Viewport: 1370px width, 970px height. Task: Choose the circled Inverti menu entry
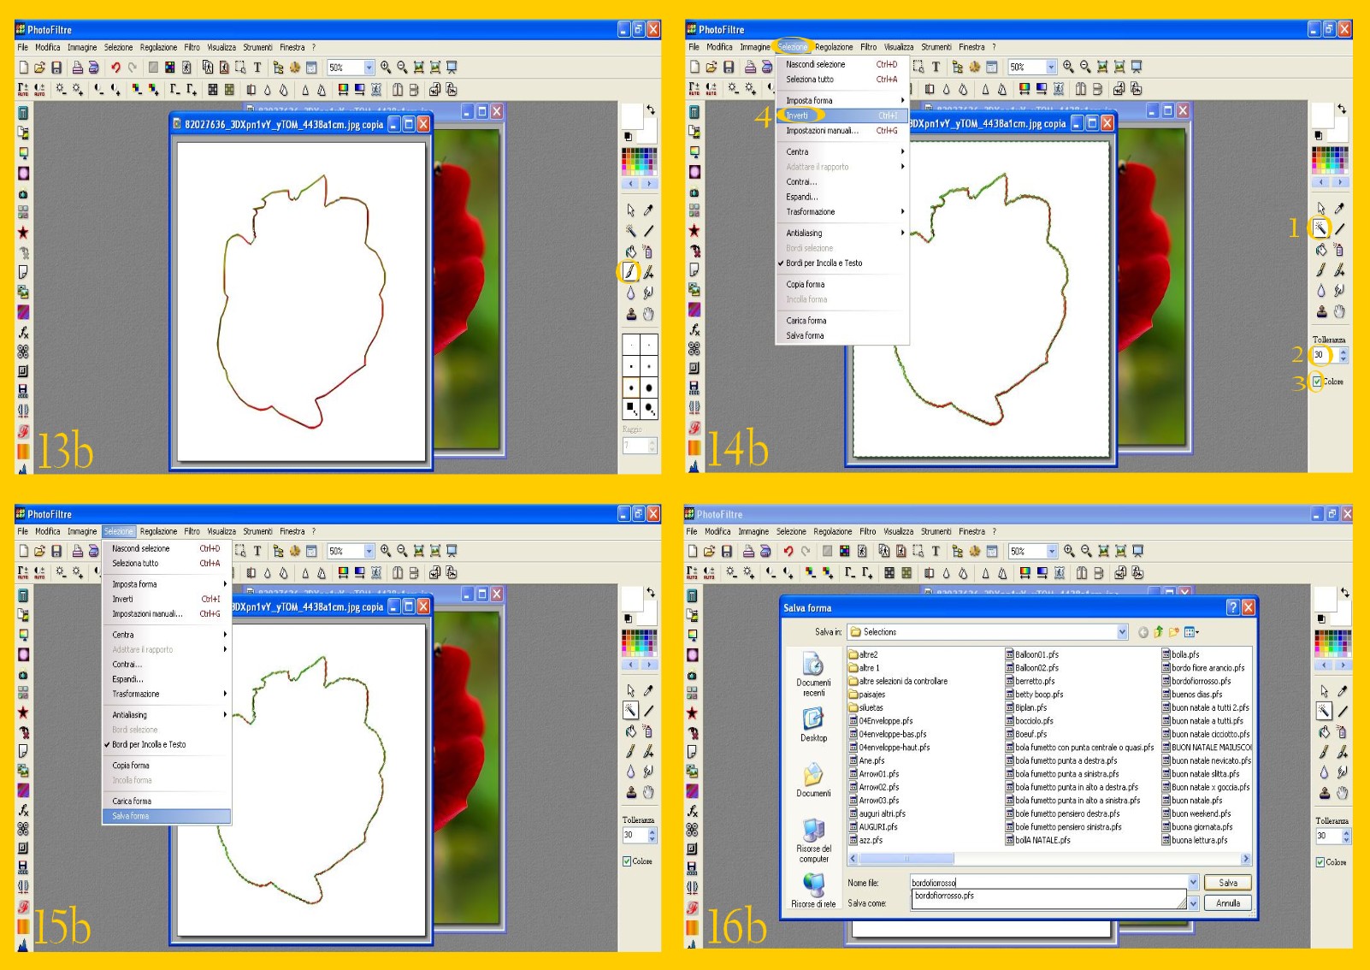coord(797,115)
